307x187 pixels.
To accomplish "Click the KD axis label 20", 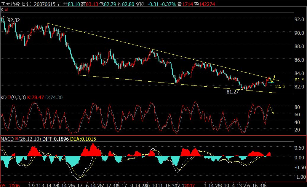I will pos(297,130).
